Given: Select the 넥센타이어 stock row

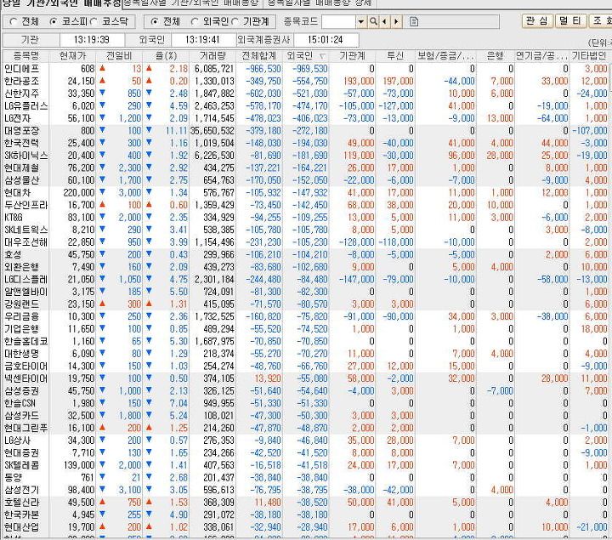Looking at the screenshot, I should (306, 378).
